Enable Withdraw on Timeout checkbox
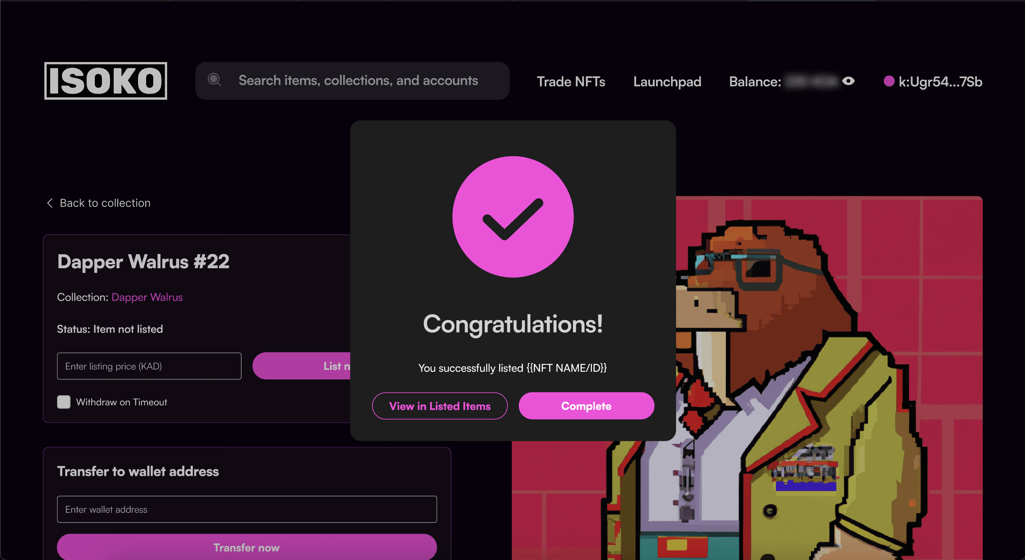The width and height of the screenshot is (1025, 560). [x=64, y=402]
